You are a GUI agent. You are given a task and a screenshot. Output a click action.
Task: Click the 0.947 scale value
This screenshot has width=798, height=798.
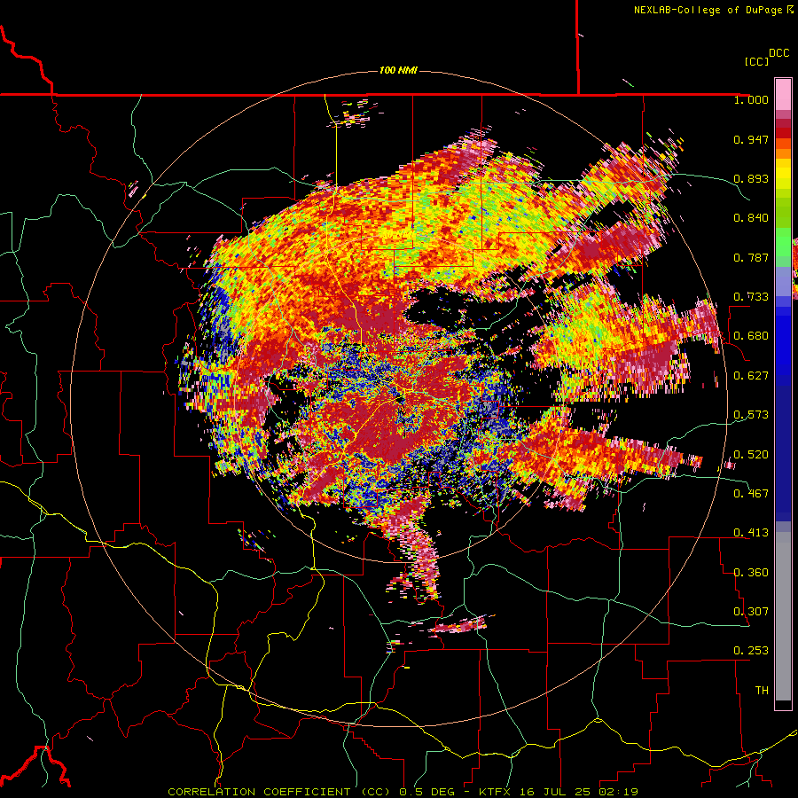[751, 139]
